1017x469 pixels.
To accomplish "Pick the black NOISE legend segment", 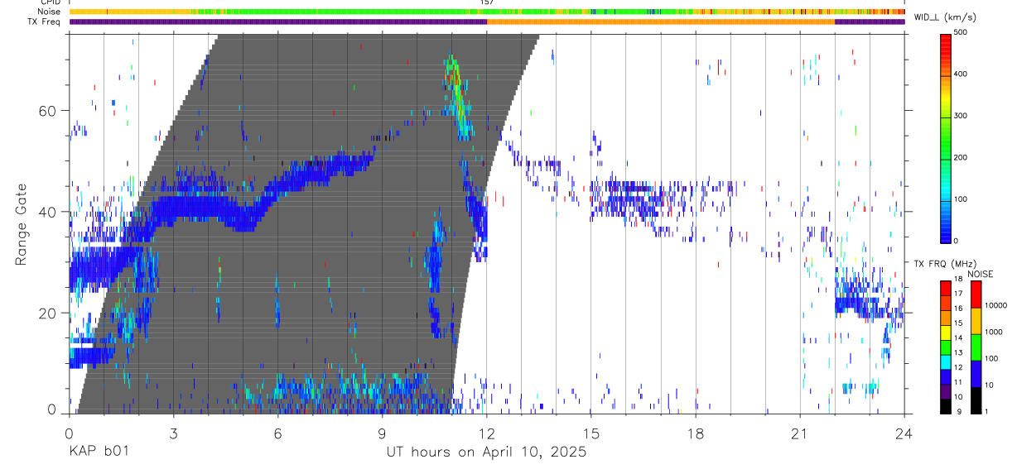I will coord(976,400).
